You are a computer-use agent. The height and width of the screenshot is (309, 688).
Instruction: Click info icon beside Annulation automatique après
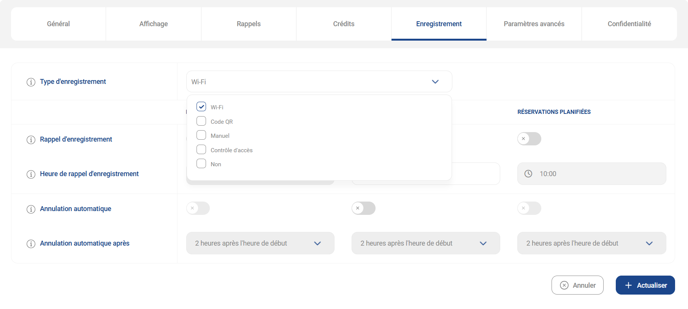[x=31, y=244]
